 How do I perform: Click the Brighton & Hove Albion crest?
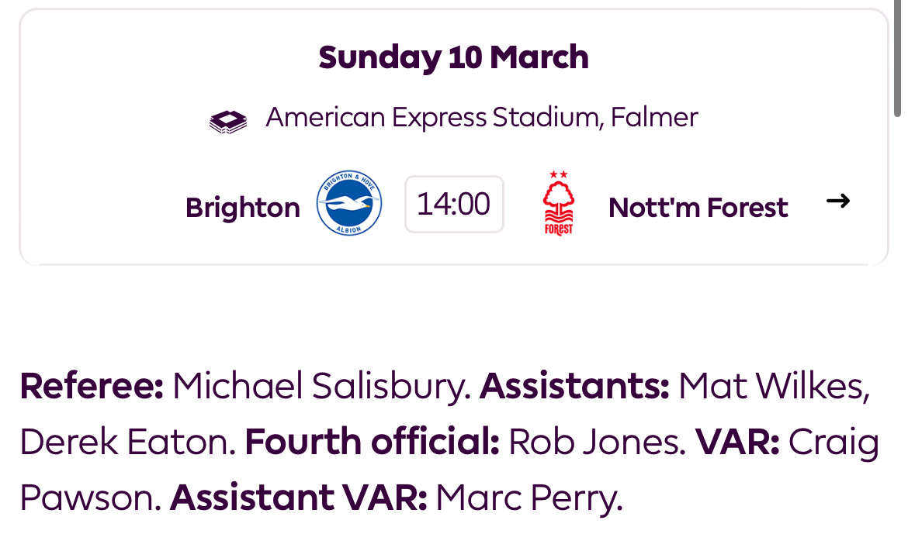point(349,203)
